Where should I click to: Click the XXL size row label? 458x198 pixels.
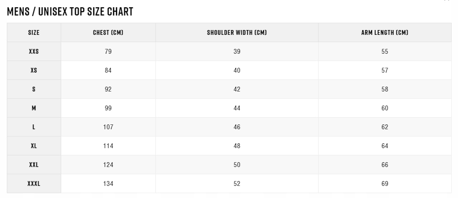tap(34, 165)
